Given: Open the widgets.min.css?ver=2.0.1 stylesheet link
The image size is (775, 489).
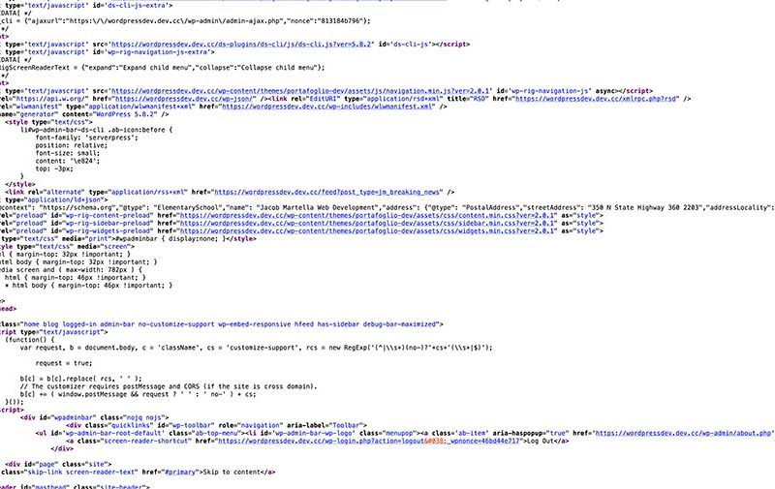Looking at the screenshot, I should [368, 230].
